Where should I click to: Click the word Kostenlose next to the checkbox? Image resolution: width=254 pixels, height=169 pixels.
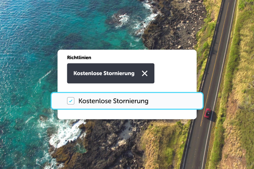tap(95, 101)
